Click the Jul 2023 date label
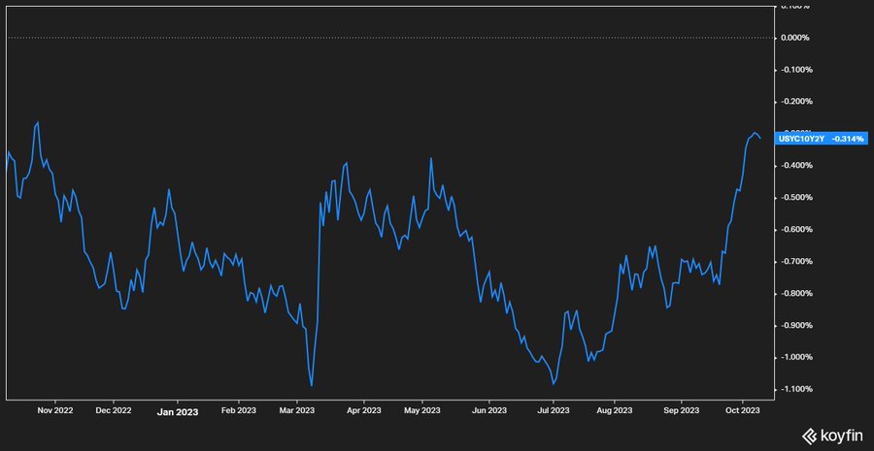 coord(553,410)
